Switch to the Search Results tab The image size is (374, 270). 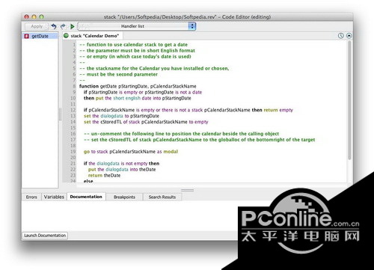162,197
